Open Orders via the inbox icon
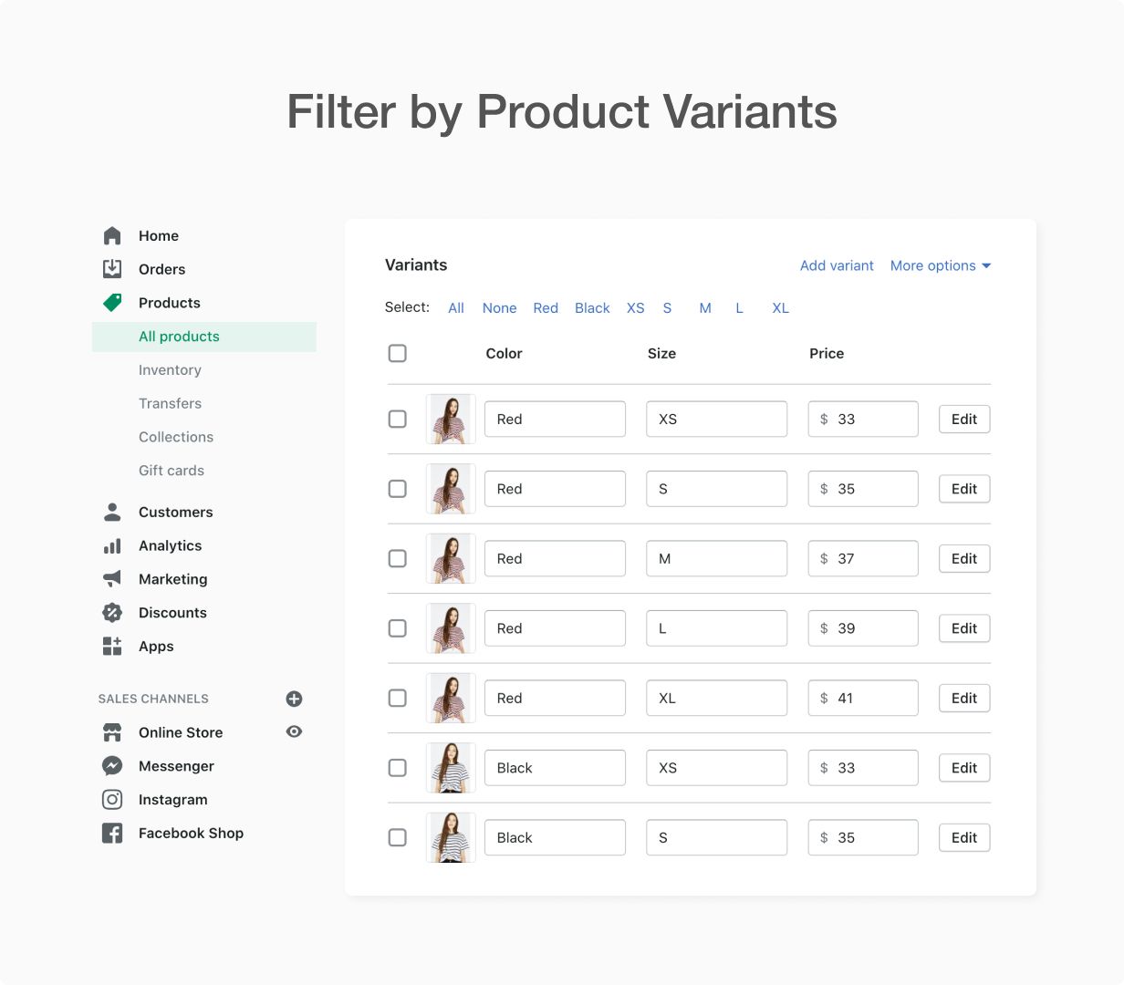Image resolution: width=1124 pixels, height=985 pixels. click(x=112, y=269)
